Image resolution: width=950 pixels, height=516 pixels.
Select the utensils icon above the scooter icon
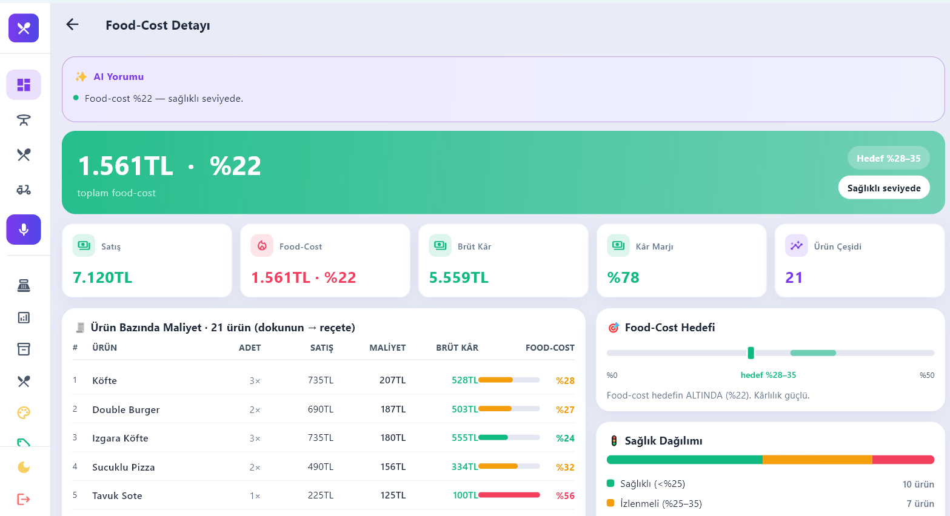[24, 155]
